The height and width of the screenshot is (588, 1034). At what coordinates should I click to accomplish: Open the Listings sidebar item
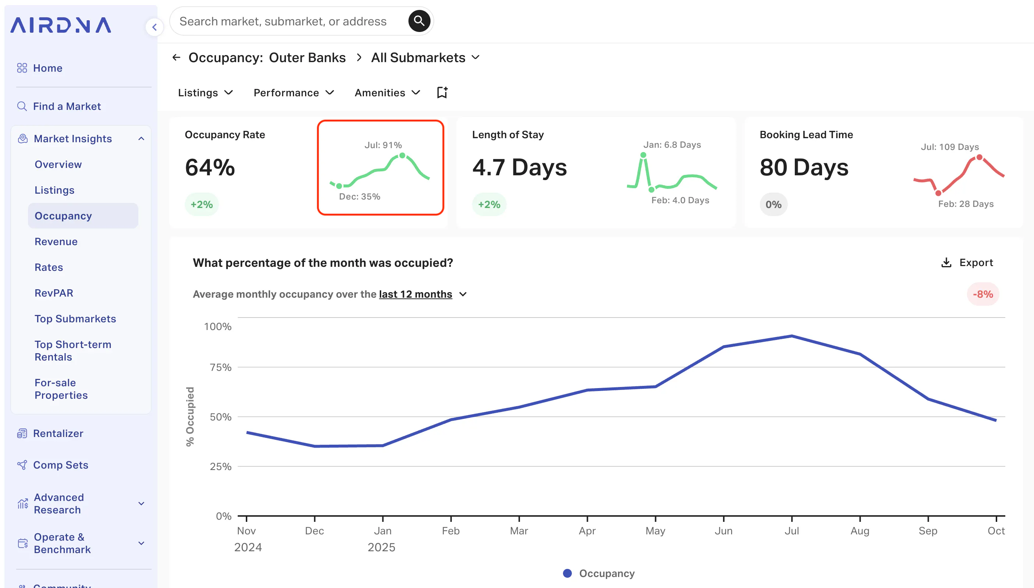click(x=54, y=190)
